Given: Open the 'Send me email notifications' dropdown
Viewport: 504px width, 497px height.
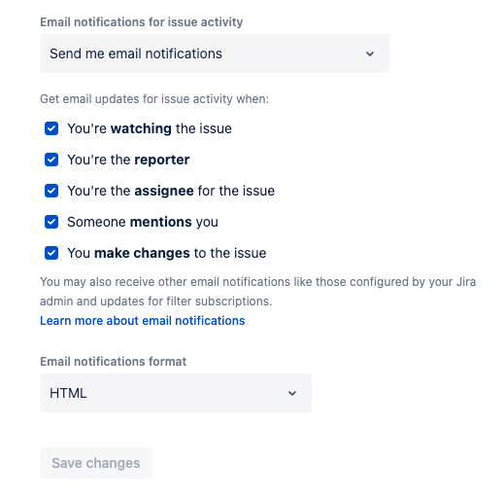Looking at the screenshot, I should (215, 53).
